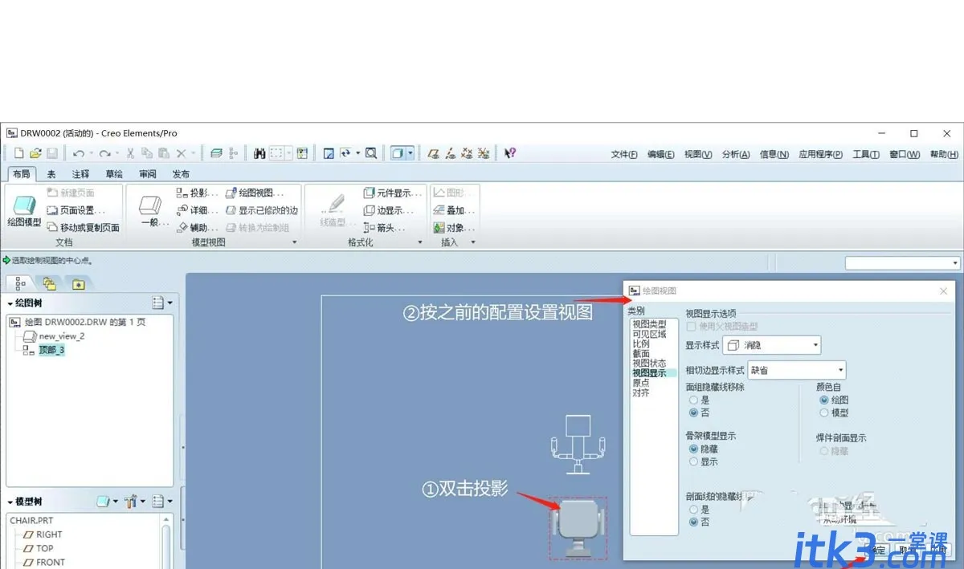
Task: Click the Redo arrow icon
Action: click(104, 153)
